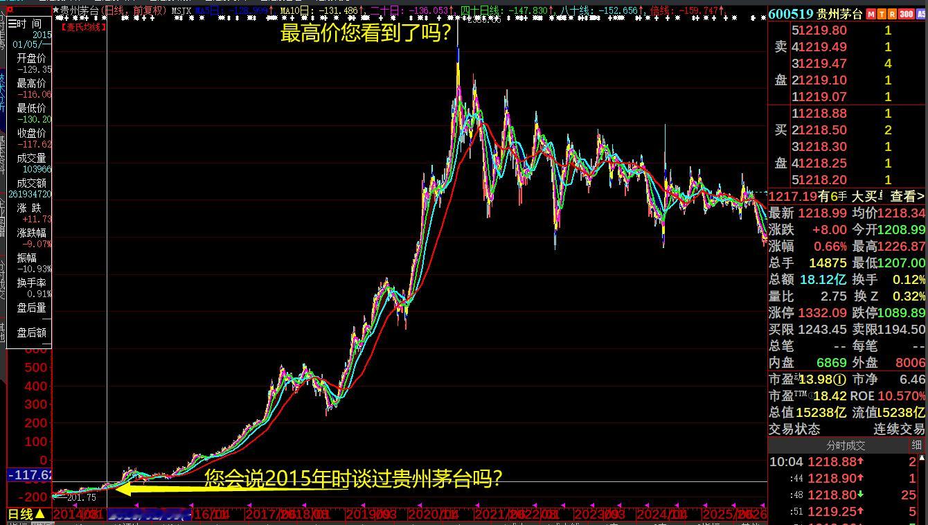Click the 查看> link for large order

pyautogui.click(x=907, y=197)
